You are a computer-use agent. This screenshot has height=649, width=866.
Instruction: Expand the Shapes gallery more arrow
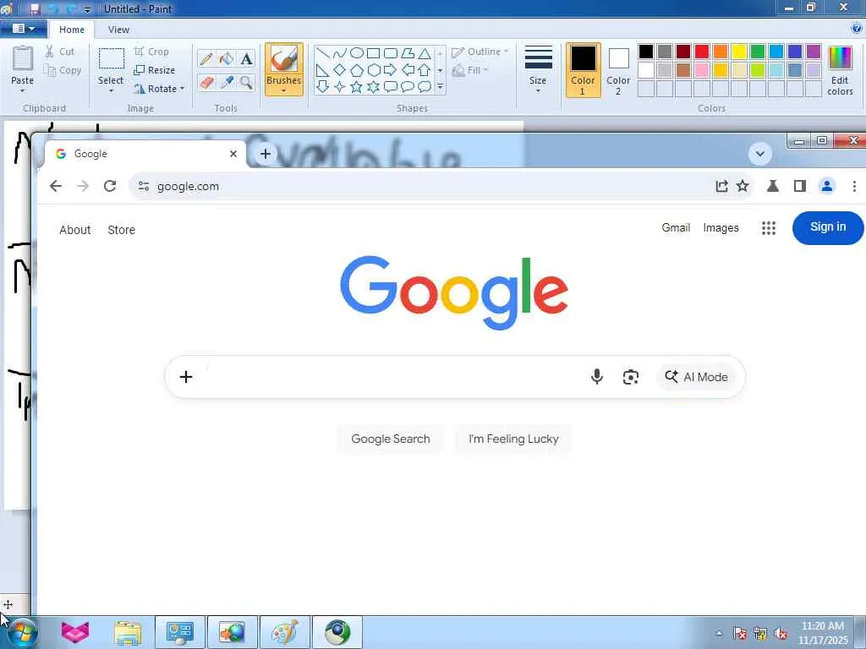(x=440, y=87)
